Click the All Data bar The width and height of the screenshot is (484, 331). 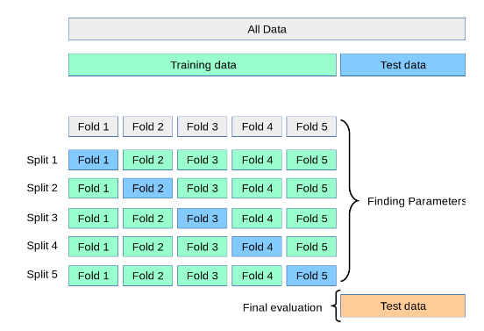(x=267, y=29)
